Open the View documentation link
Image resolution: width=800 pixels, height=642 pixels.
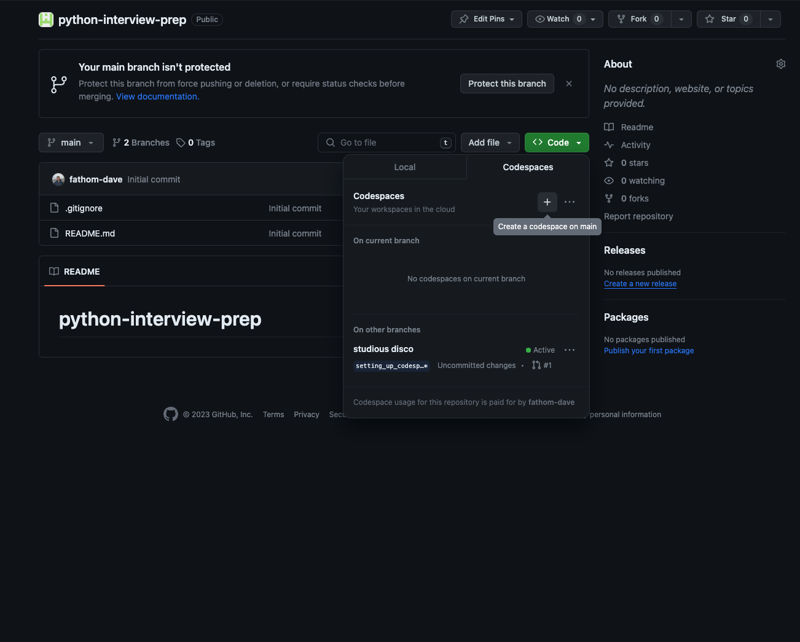(x=157, y=96)
